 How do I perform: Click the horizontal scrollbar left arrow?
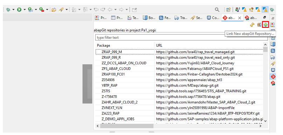pos(98,126)
